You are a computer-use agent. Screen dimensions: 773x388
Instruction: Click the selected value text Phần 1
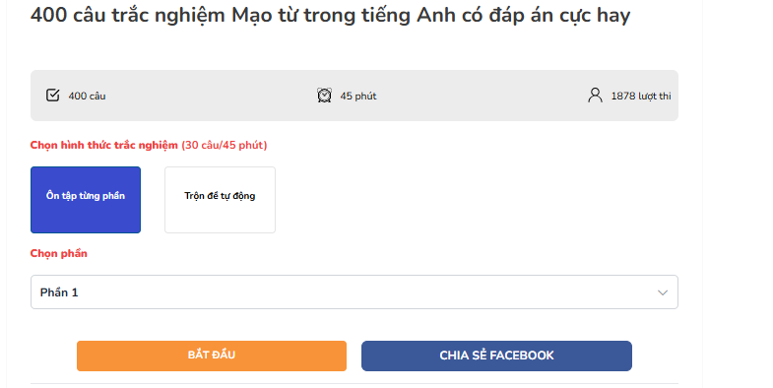pos(59,292)
